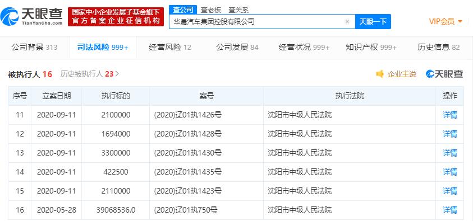Click case number (2020)辽01执1426号

pyautogui.click(x=187, y=115)
